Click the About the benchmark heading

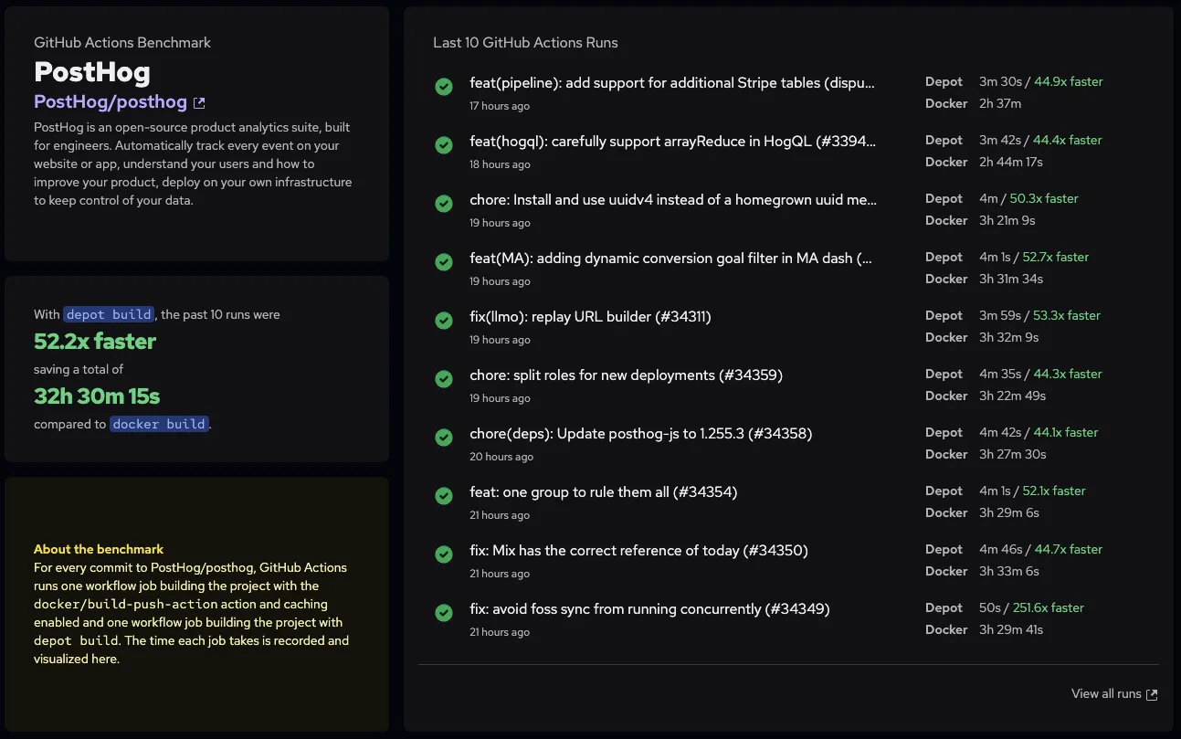pos(99,549)
